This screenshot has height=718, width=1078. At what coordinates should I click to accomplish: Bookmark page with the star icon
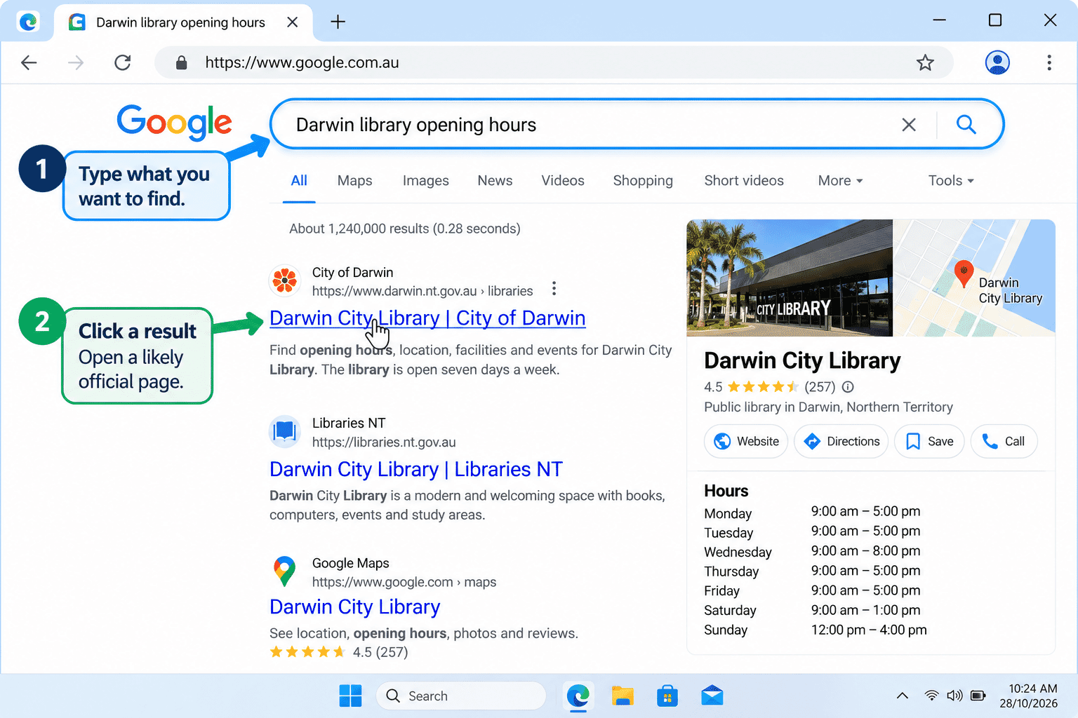tap(925, 63)
